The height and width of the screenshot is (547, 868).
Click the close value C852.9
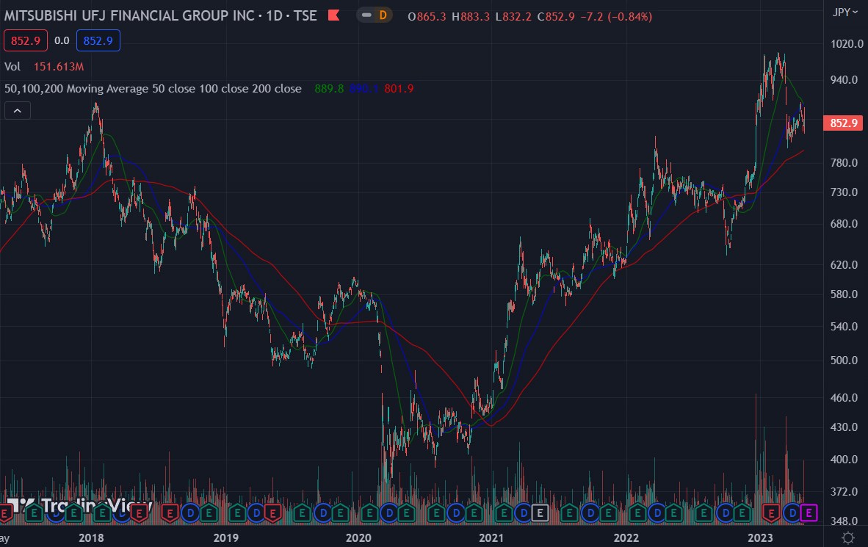(x=556, y=17)
